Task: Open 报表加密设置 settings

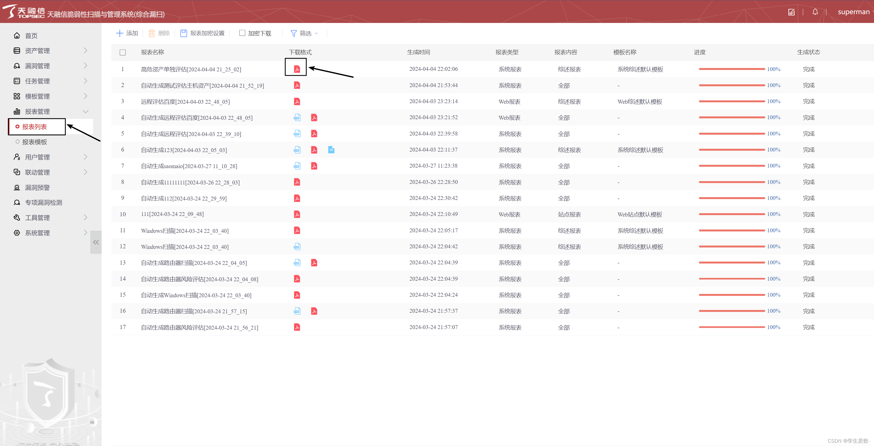Action: [202, 33]
